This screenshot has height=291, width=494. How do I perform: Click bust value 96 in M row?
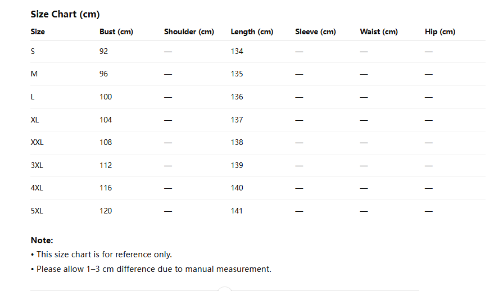point(103,74)
